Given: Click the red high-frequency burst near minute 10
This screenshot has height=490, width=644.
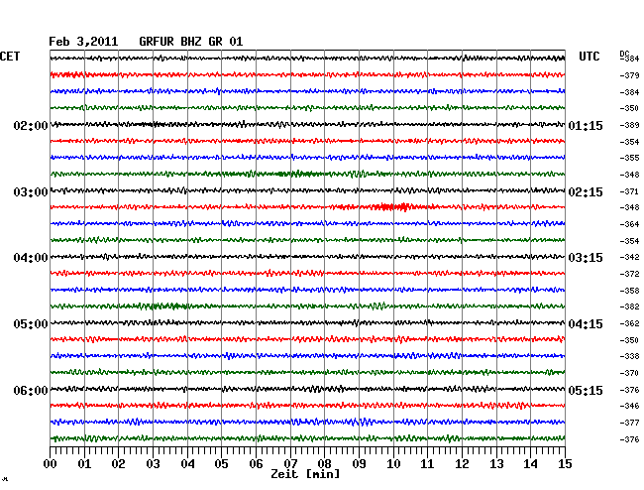Looking at the screenshot, I should pos(392,206).
